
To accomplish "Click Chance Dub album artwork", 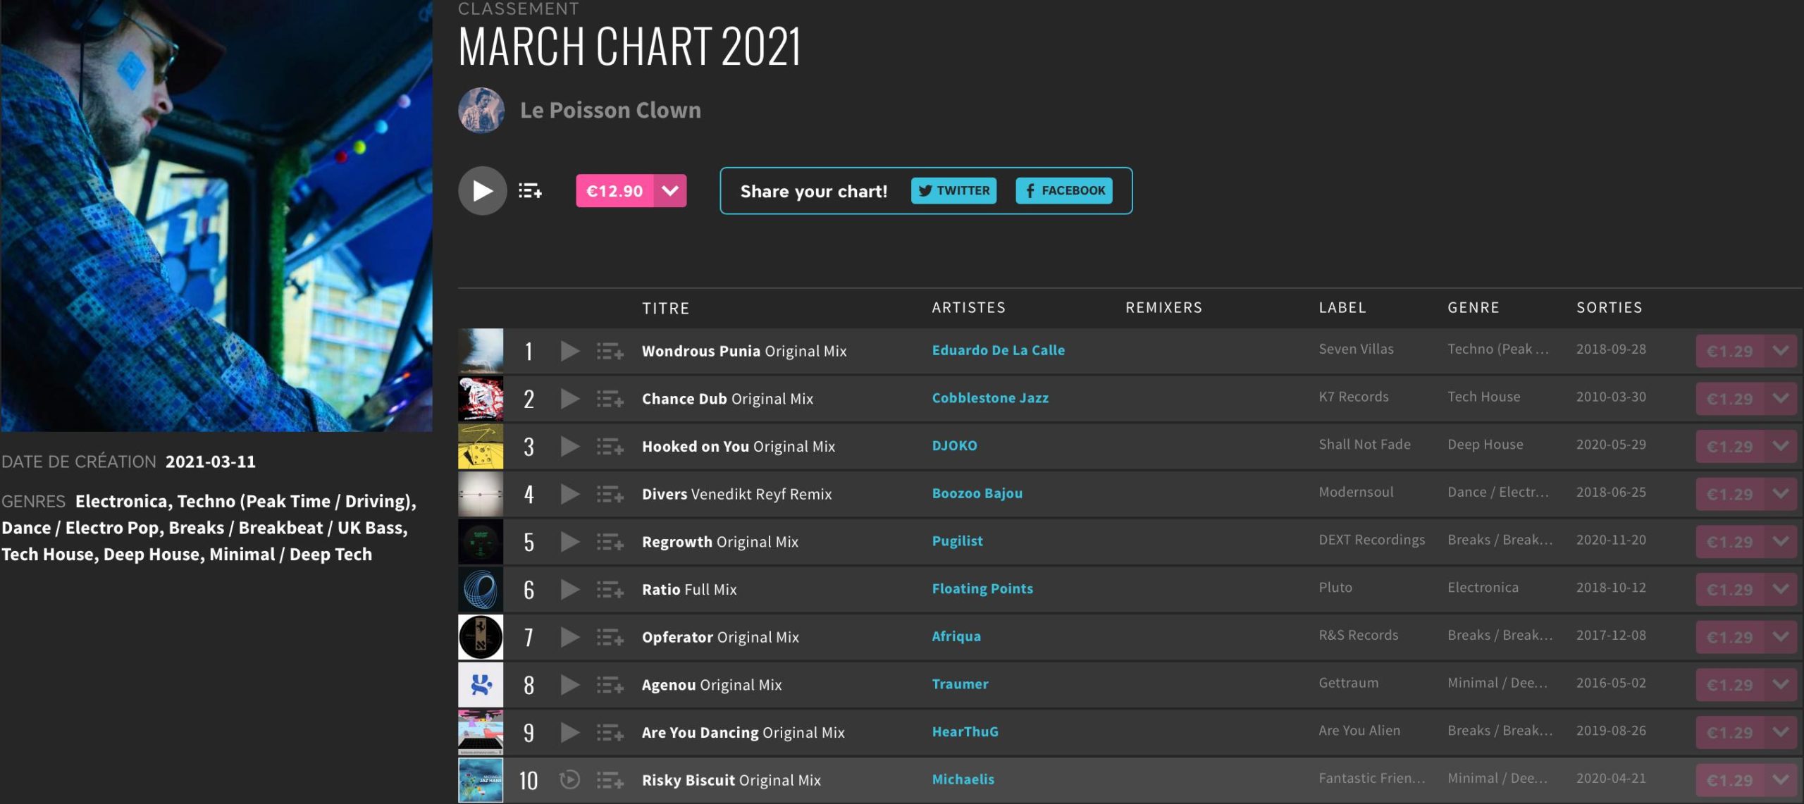I will (x=481, y=399).
